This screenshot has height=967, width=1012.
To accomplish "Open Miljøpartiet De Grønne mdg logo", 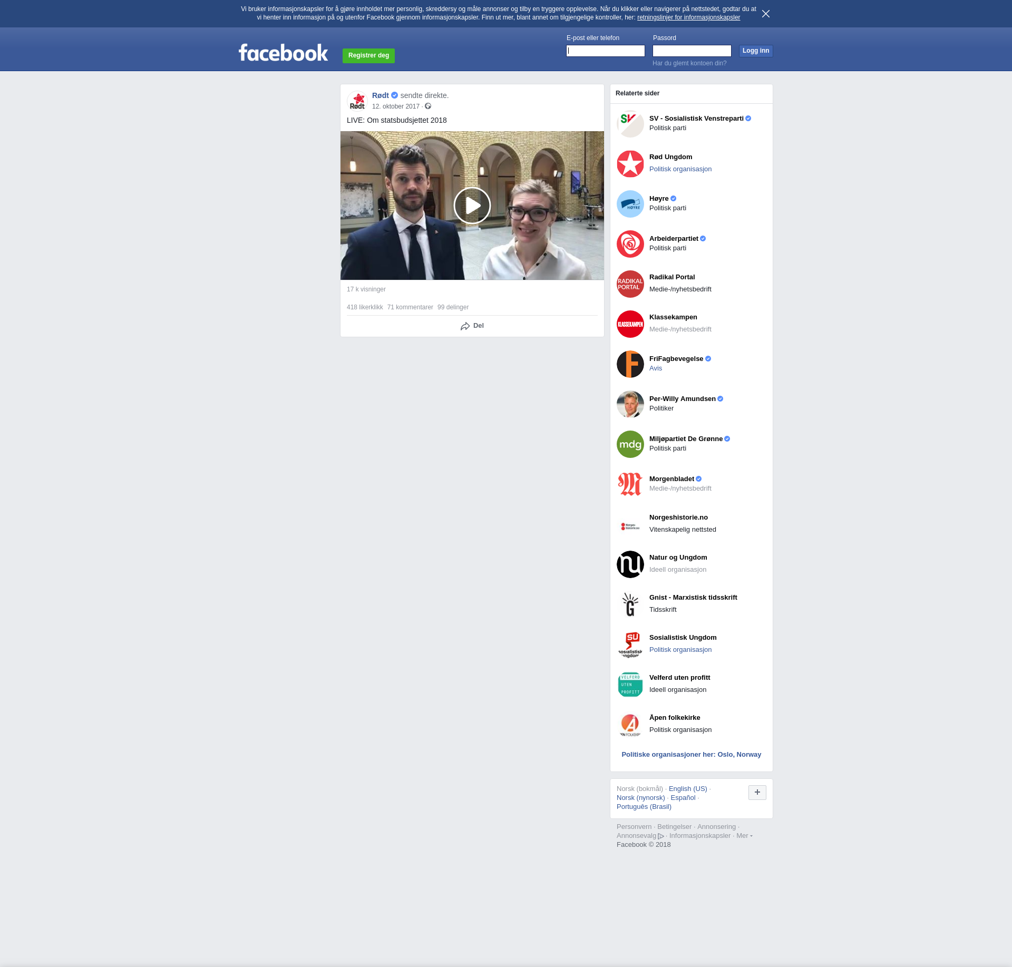I will 630,444.
